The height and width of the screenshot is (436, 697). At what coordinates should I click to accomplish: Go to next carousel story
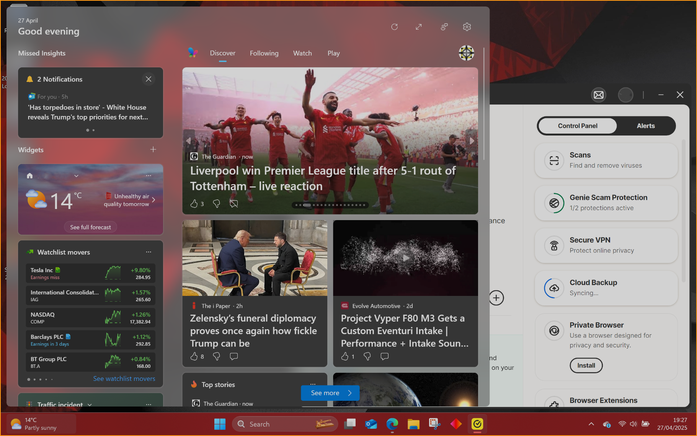[x=472, y=141]
